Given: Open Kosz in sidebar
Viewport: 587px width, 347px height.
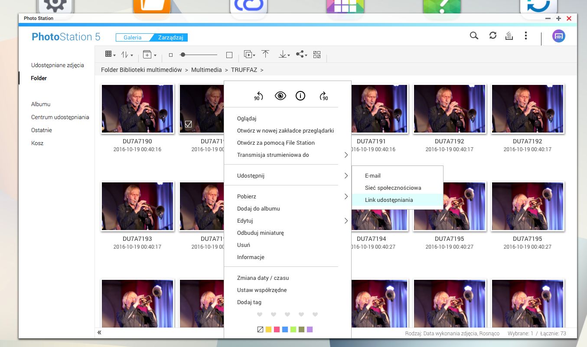Looking at the screenshot, I should click(x=37, y=143).
